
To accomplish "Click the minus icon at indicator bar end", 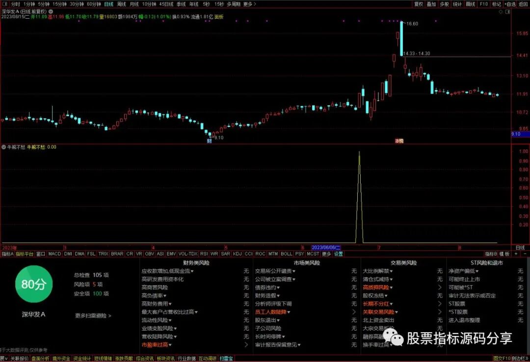I will (x=525, y=254).
